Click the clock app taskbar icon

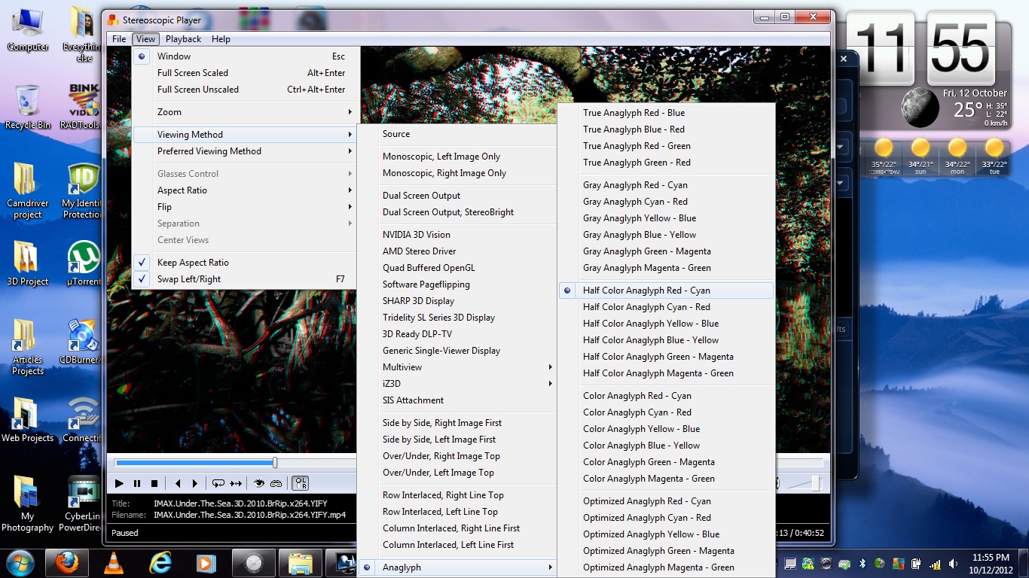pyautogui.click(x=253, y=563)
